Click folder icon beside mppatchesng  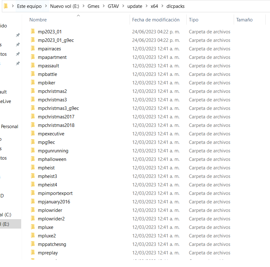(33, 244)
